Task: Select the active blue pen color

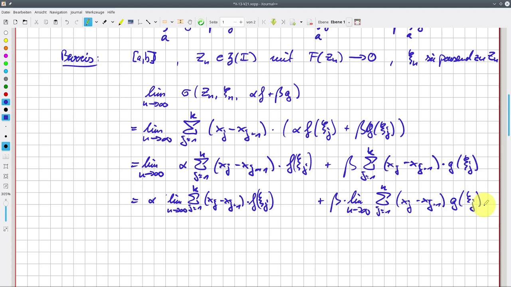Action: tap(6, 102)
